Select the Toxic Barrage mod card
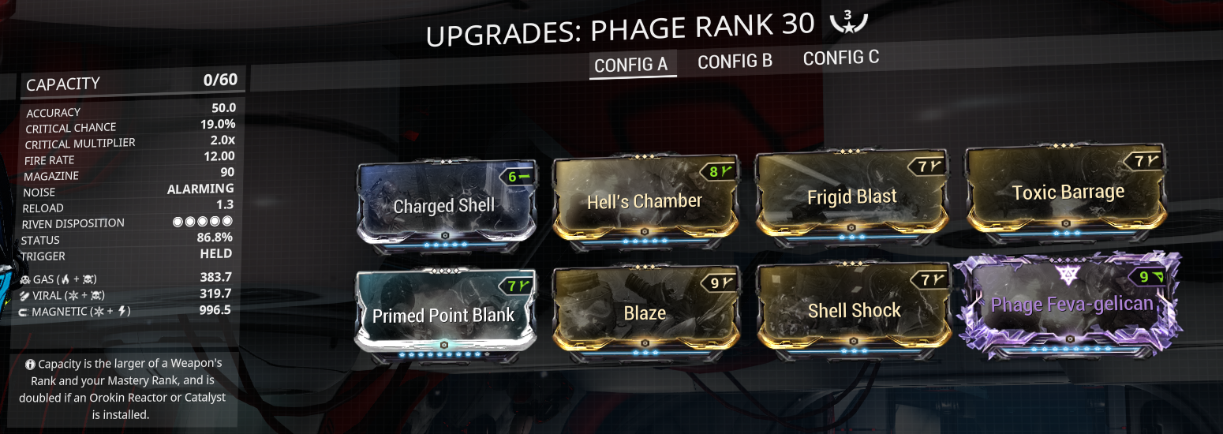Screen dimensions: 1223x434 click(1069, 194)
